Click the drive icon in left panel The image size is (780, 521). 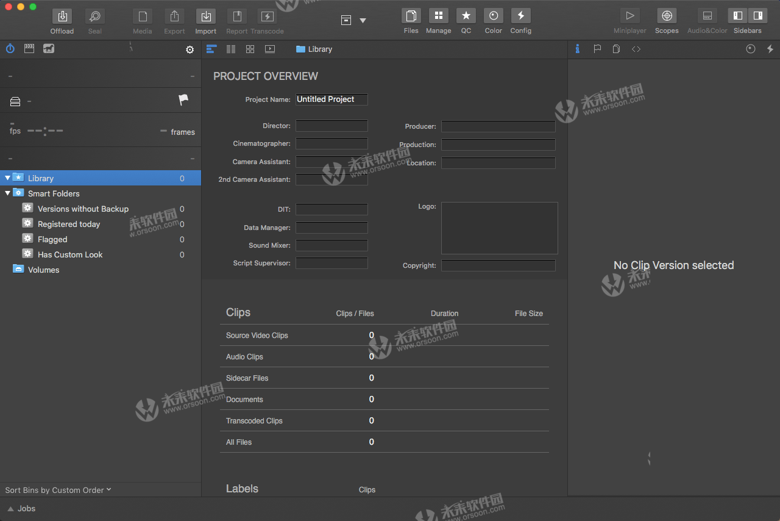pyautogui.click(x=15, y=101)
